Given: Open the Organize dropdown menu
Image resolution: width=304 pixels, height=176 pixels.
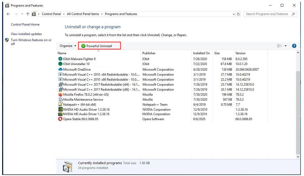Looking at the screenshot, I should click(68, 46).
